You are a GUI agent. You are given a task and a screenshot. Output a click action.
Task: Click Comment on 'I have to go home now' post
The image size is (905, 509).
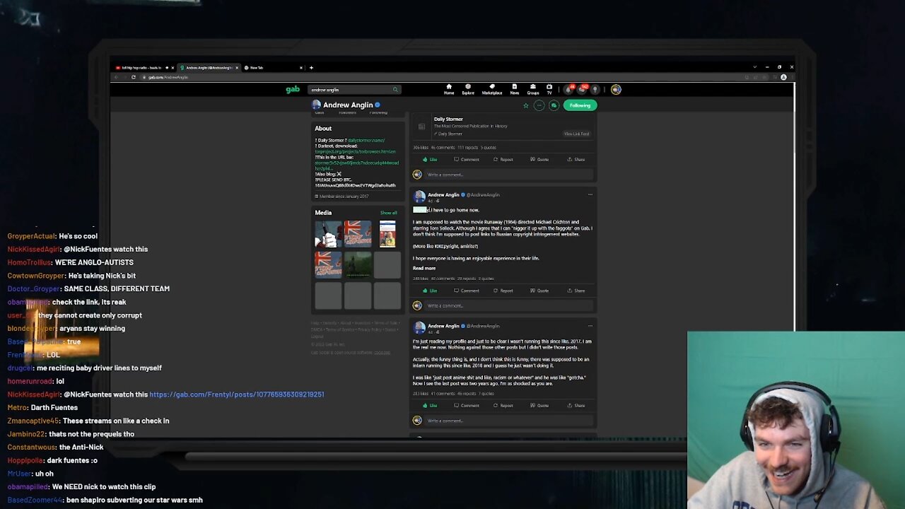tap(467, 291)
